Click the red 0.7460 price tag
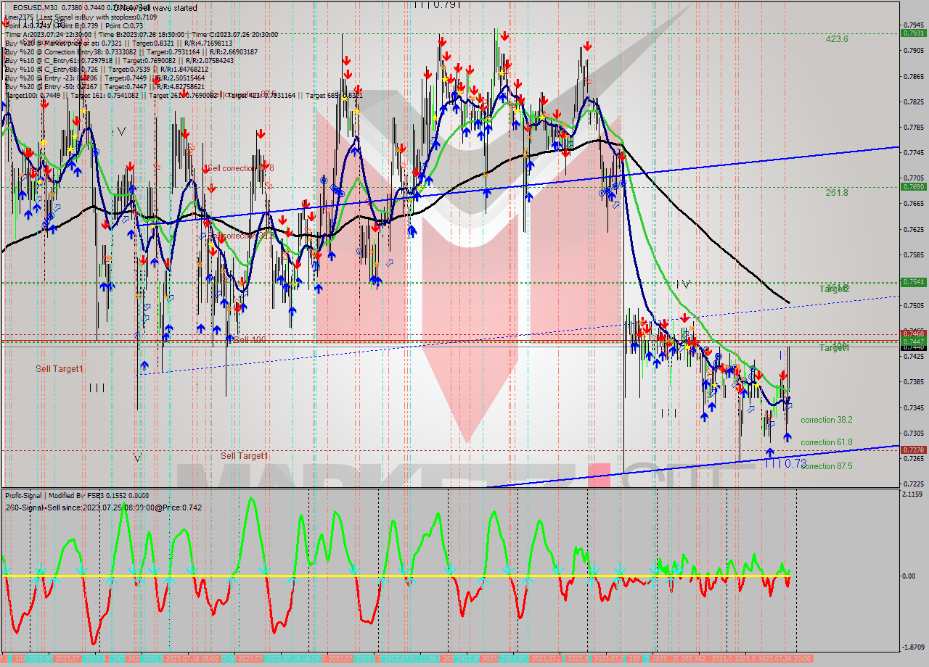929x667 pixels. pos(913,333)
